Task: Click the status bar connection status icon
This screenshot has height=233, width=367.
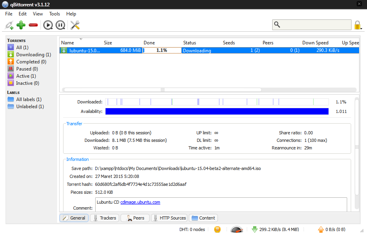Action: click(217, 229)
